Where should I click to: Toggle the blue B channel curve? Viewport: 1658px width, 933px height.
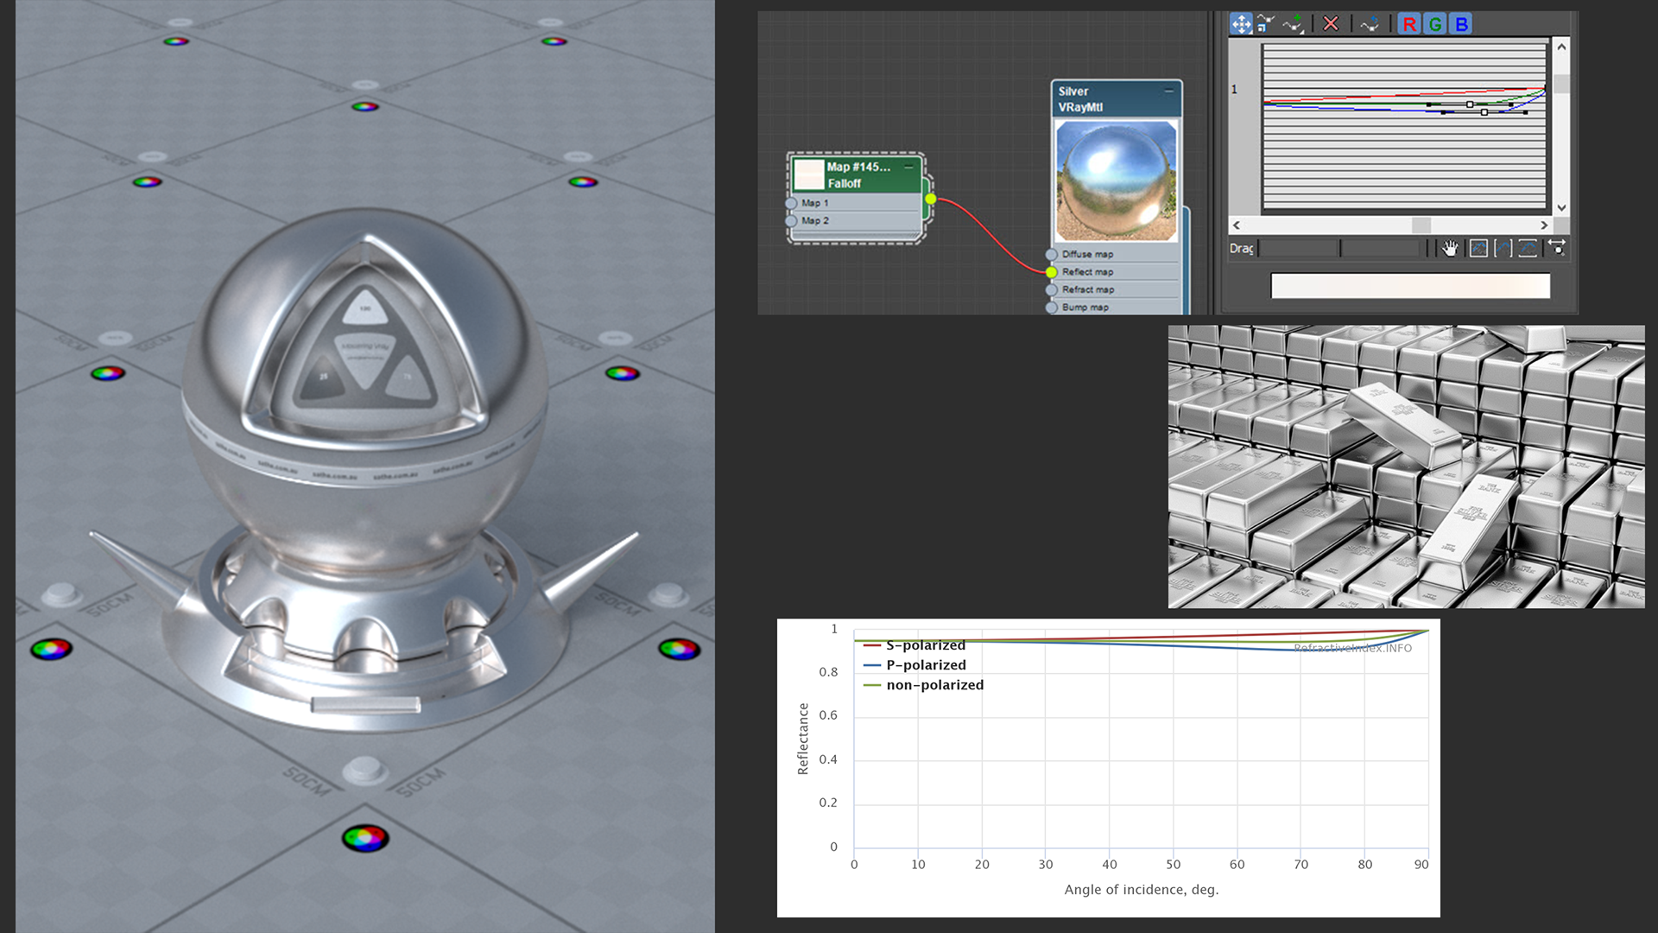coord(1461,24)
